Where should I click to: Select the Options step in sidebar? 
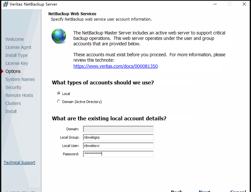pyautogui.click(x=13, y=71)
